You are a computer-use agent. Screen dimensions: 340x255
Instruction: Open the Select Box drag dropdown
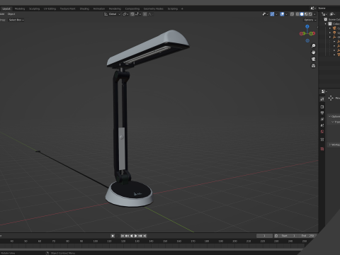16,20
